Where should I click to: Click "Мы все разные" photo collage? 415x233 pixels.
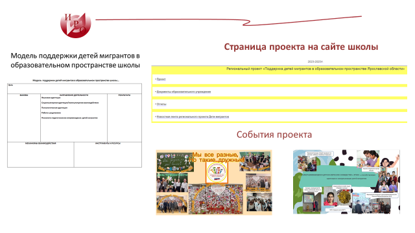[x=214, y=183]
